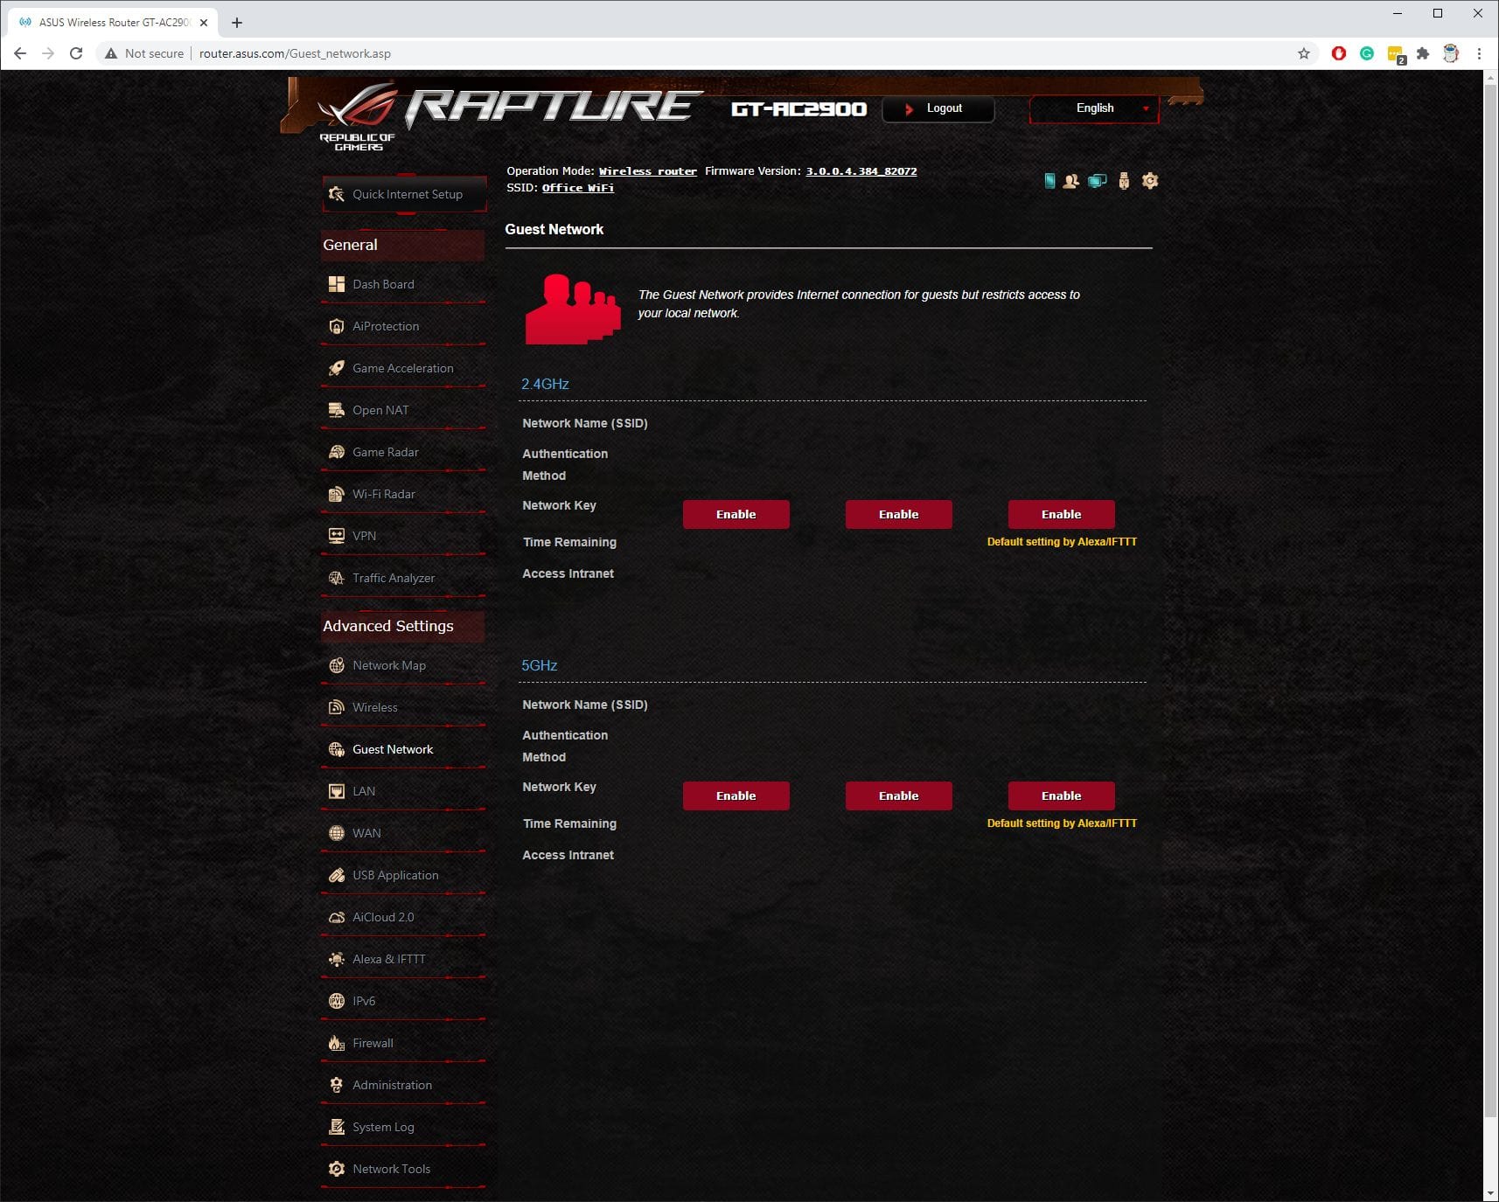Reload the page
Viewport: 1499px width, 1202px height.
click(x=76, y=53)
